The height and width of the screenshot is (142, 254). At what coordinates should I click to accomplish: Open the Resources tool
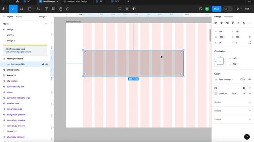pyautogui.click(x=54, y=9)
